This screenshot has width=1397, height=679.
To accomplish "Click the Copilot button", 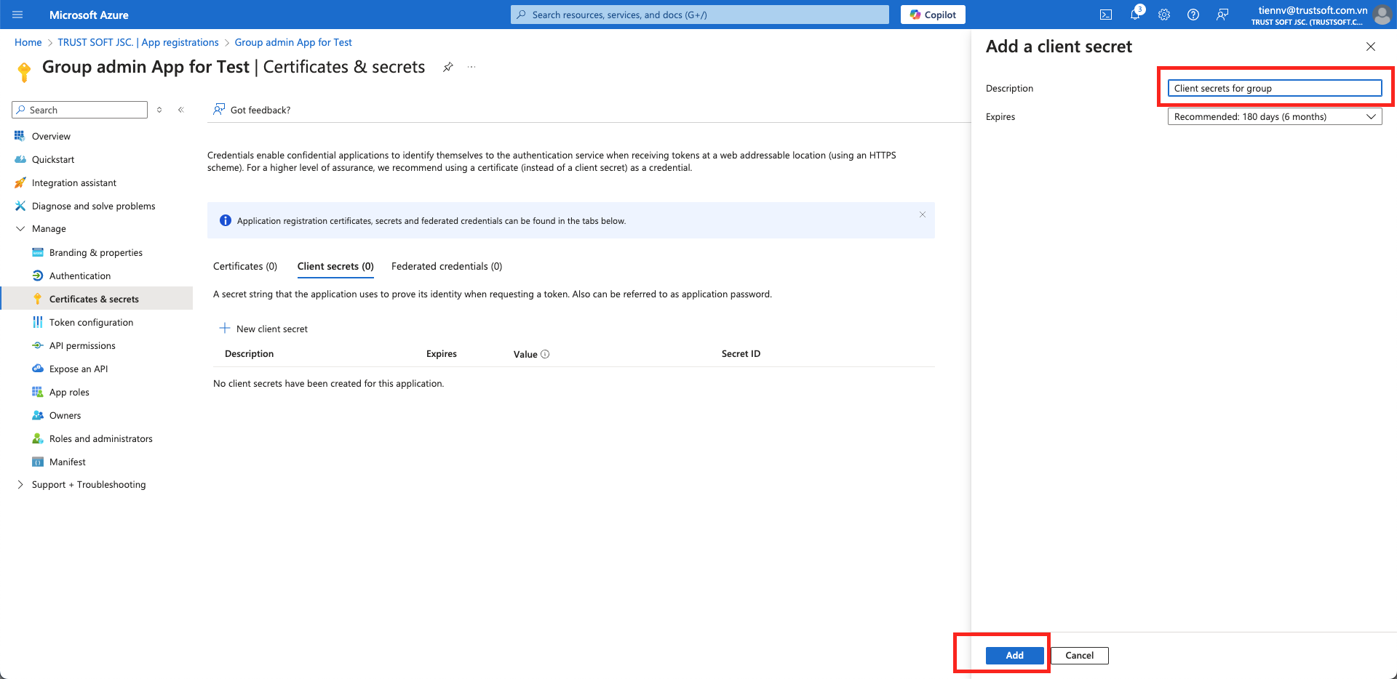I will (x=933, y=15).
